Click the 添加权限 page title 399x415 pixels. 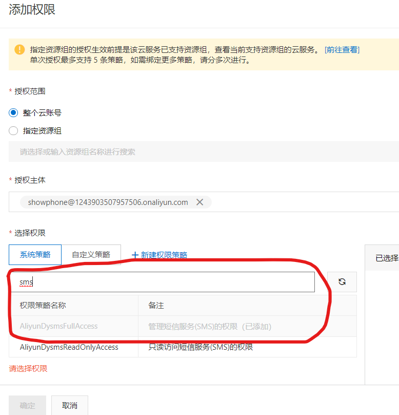coord(32,10)
